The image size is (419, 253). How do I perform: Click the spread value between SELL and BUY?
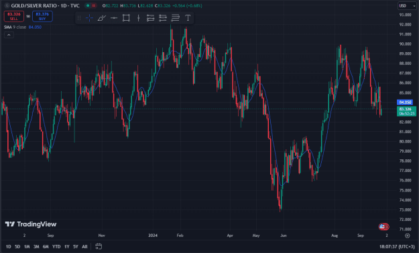tap(28, 16)
